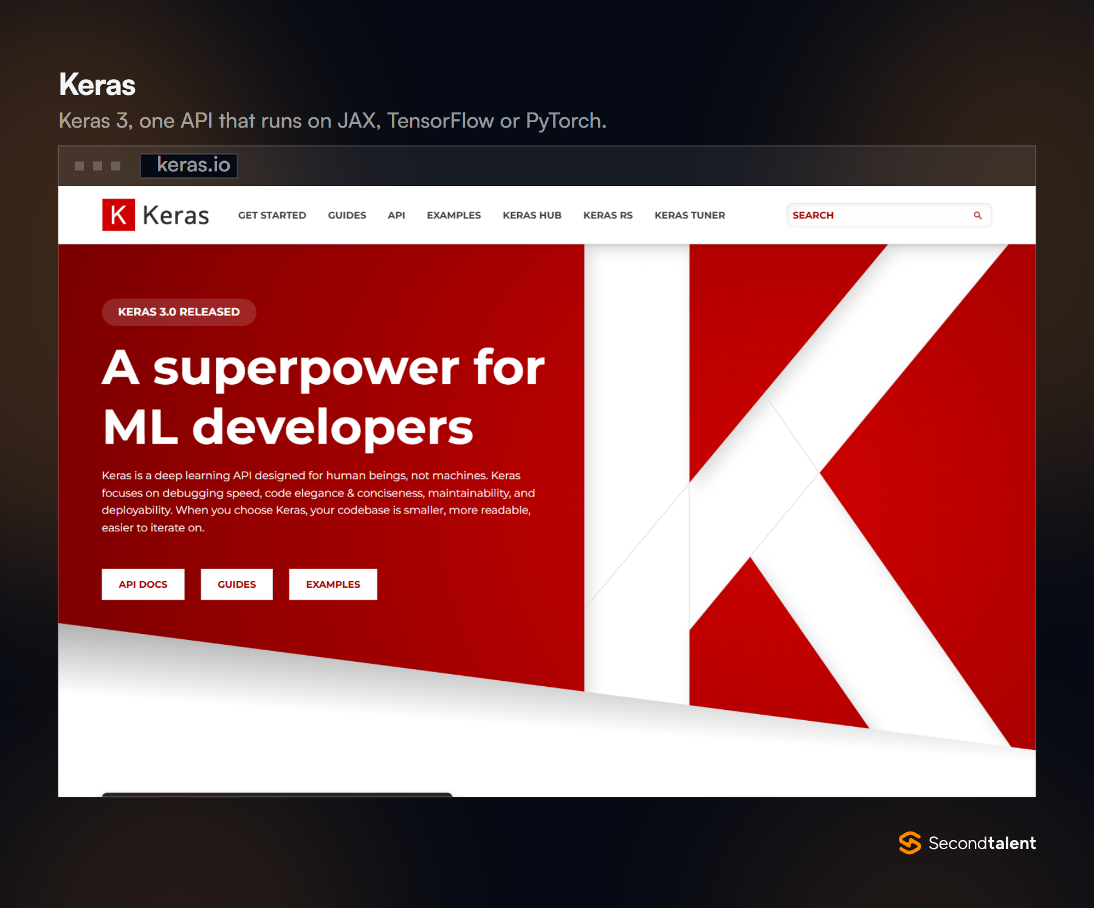Click the Examples button in hero section
Viewport: 1094px width, 908px height.
(333, 584)
